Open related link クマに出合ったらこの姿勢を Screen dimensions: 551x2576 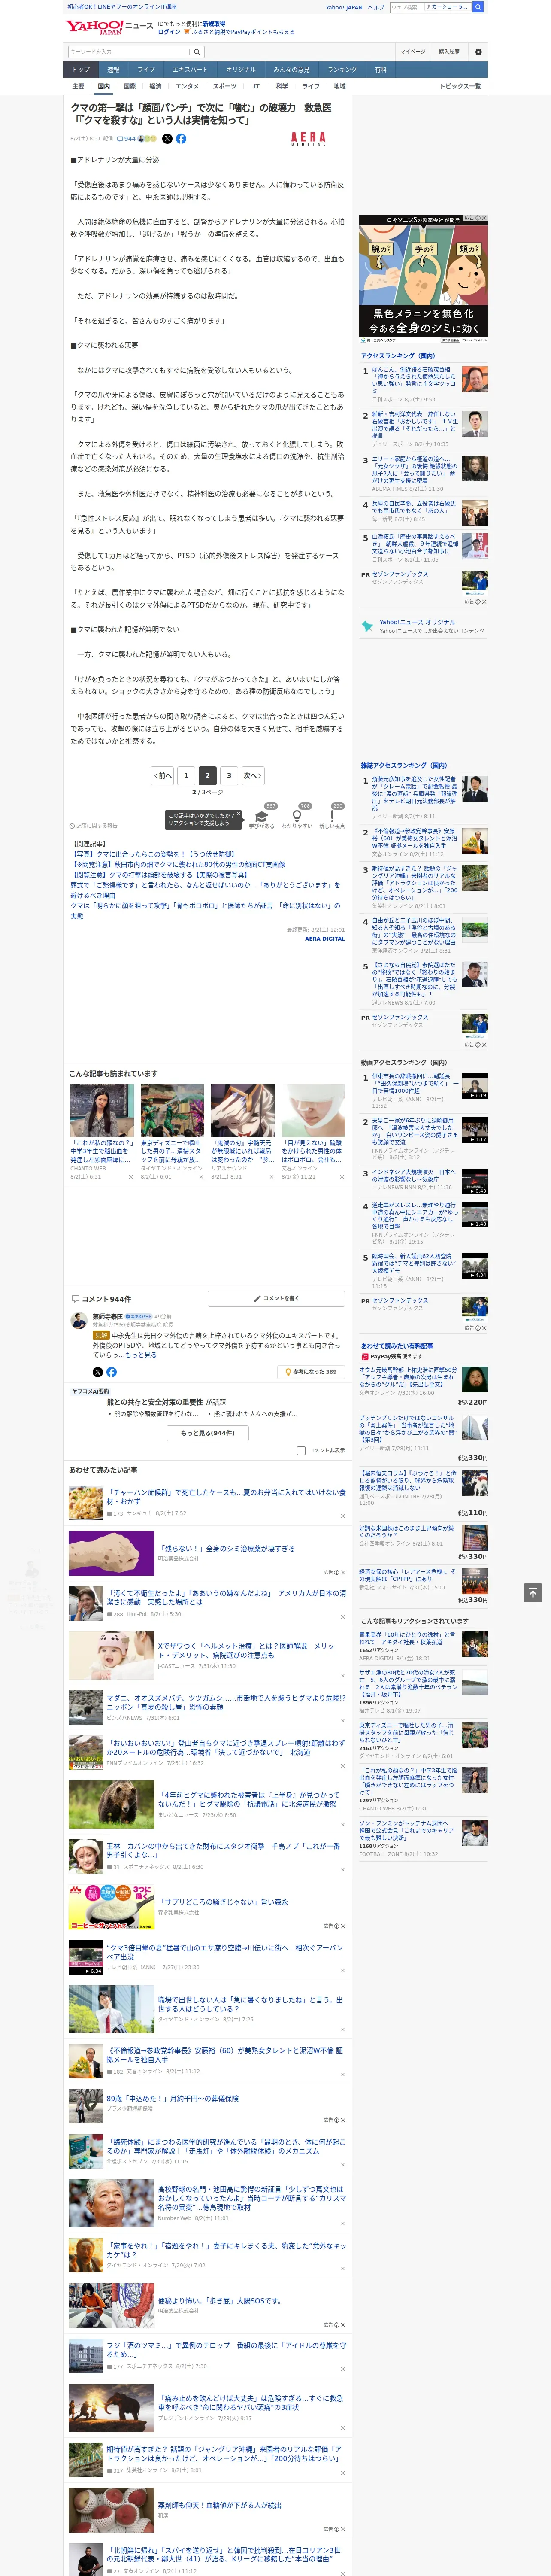point(153,854)
